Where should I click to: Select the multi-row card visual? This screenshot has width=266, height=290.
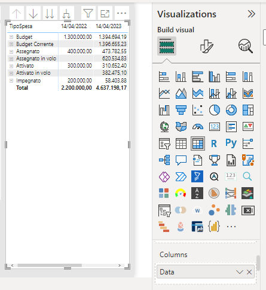(231, 127)
